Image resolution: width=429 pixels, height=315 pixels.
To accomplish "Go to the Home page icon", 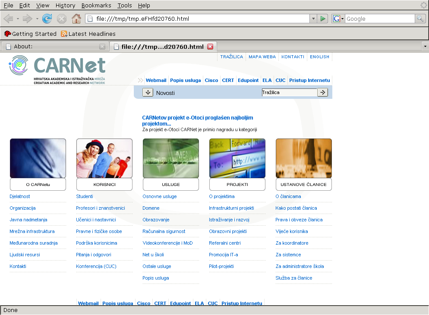I will [76, 19].
